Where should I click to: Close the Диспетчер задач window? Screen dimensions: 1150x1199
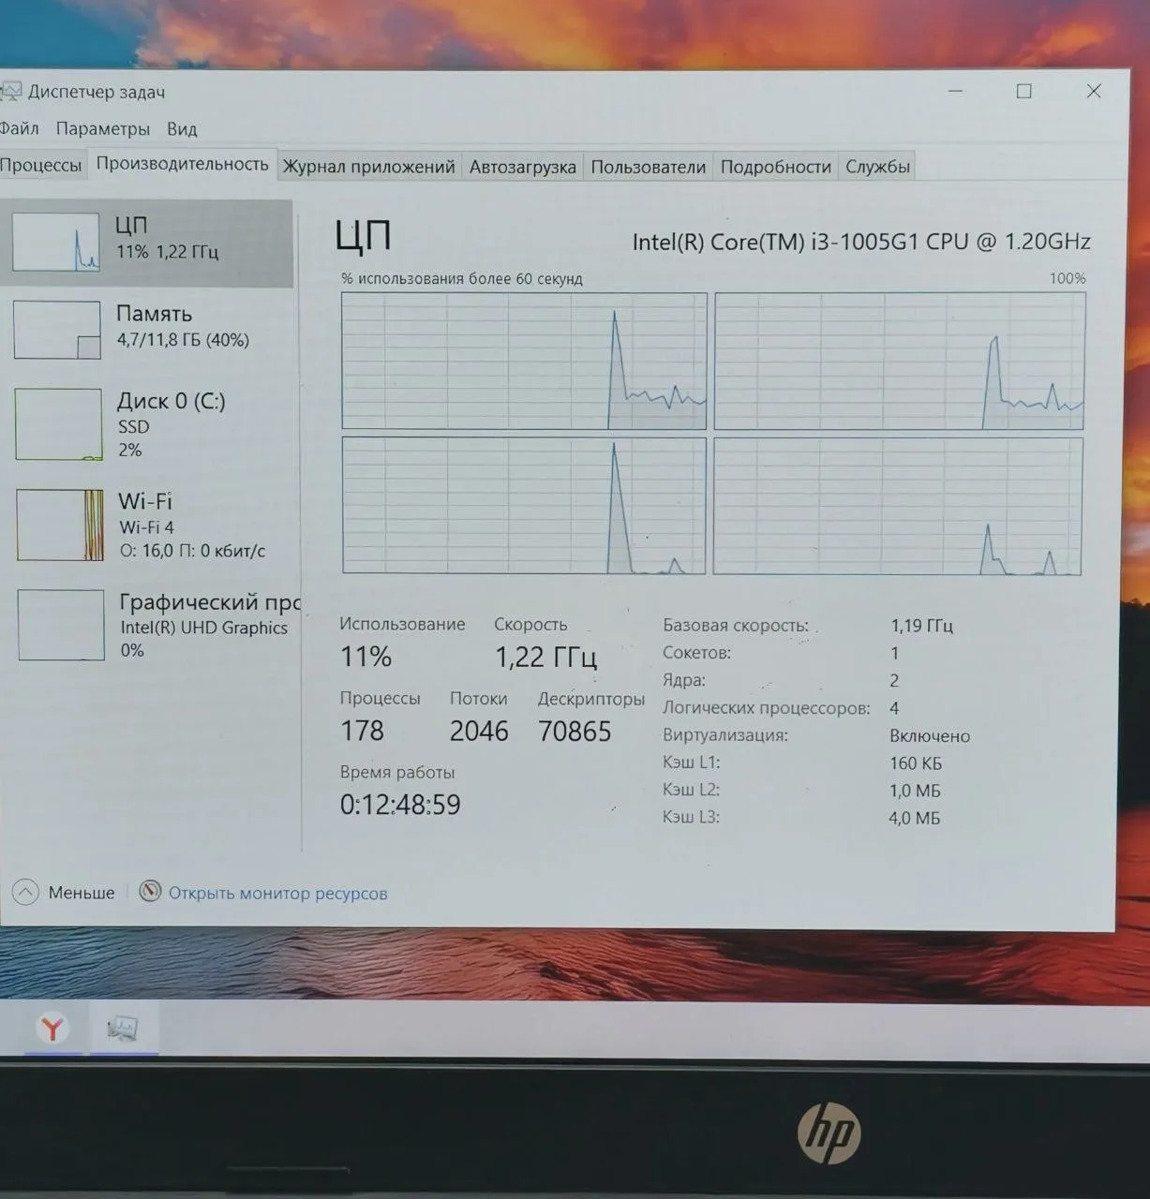click(x=1093, y=91)
